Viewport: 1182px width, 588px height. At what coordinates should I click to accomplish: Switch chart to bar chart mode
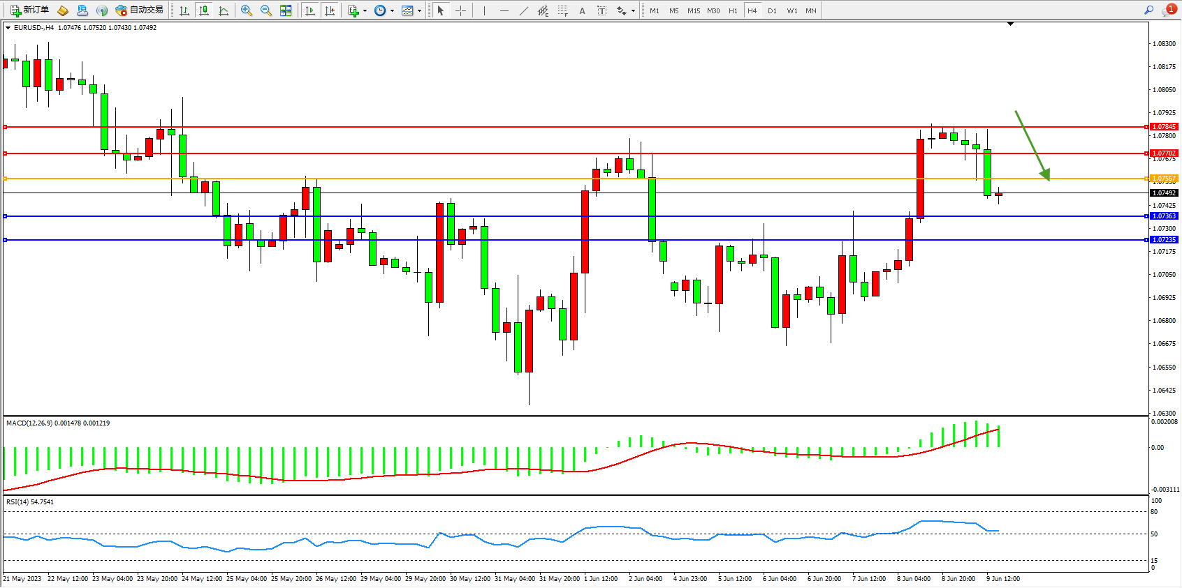(184, 10)
